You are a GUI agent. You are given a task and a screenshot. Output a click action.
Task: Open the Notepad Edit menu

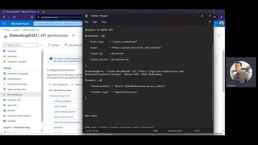point(95,22)
